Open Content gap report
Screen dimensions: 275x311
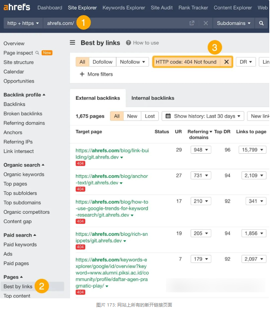point(18,222)
